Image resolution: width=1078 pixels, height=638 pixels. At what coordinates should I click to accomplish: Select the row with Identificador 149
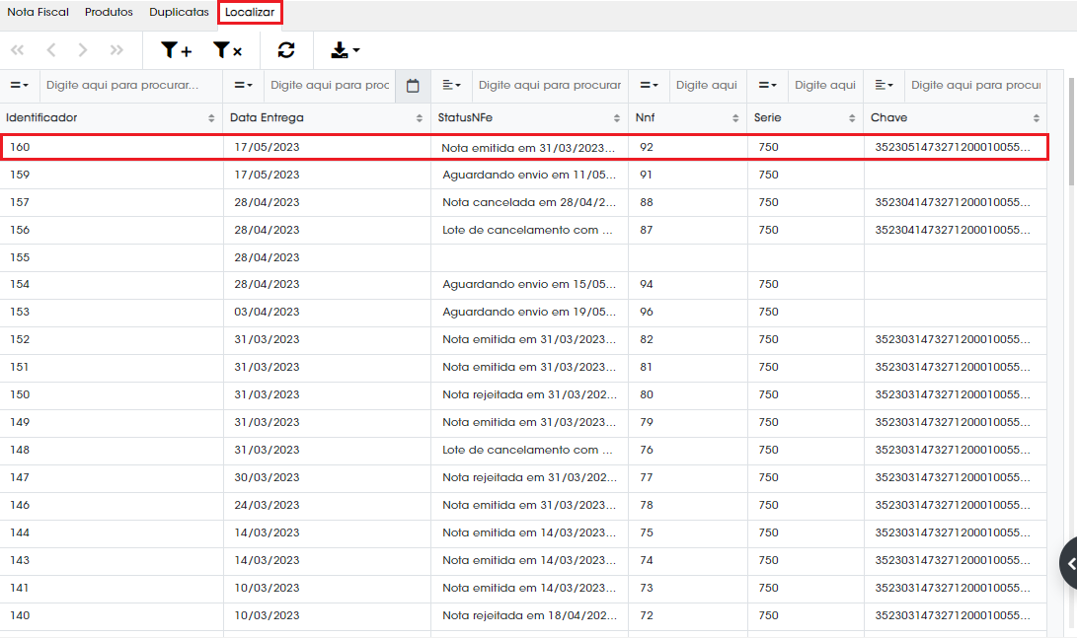click(524, 422)
